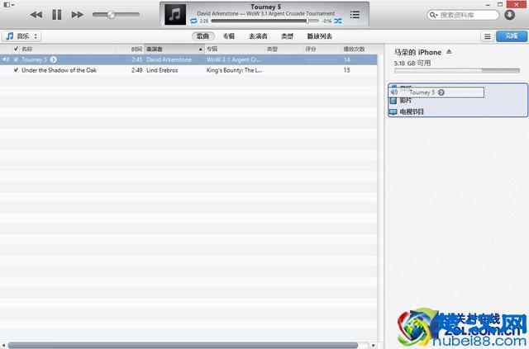Uncheck the Tourney 5 checkbox
Screen dimensions: 529x349
click(x=16, y=59)
